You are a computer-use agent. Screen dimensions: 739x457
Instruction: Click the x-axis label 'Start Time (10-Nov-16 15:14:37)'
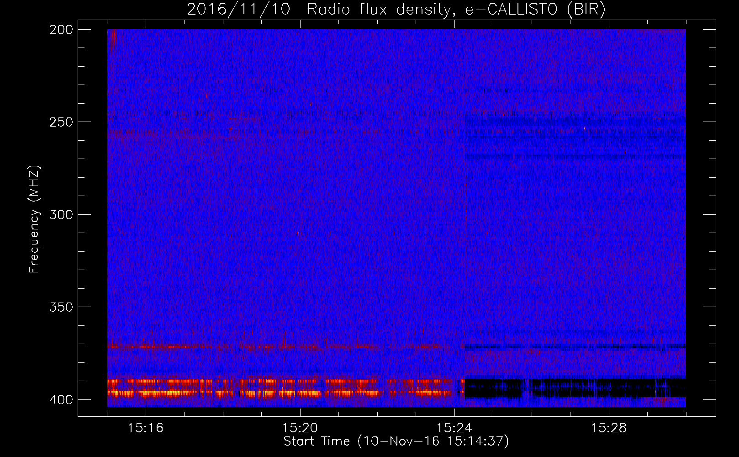point(396,441)
